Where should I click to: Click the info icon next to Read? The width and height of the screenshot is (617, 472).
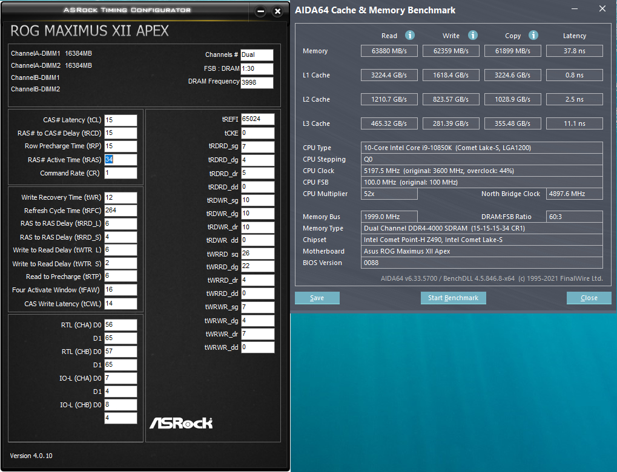pos(410,35)
